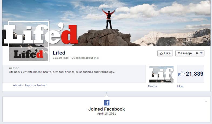Click 20 talking about this text
Image resolution: width=212 pixels, height=124 pixels.
(x=85, y=58)
